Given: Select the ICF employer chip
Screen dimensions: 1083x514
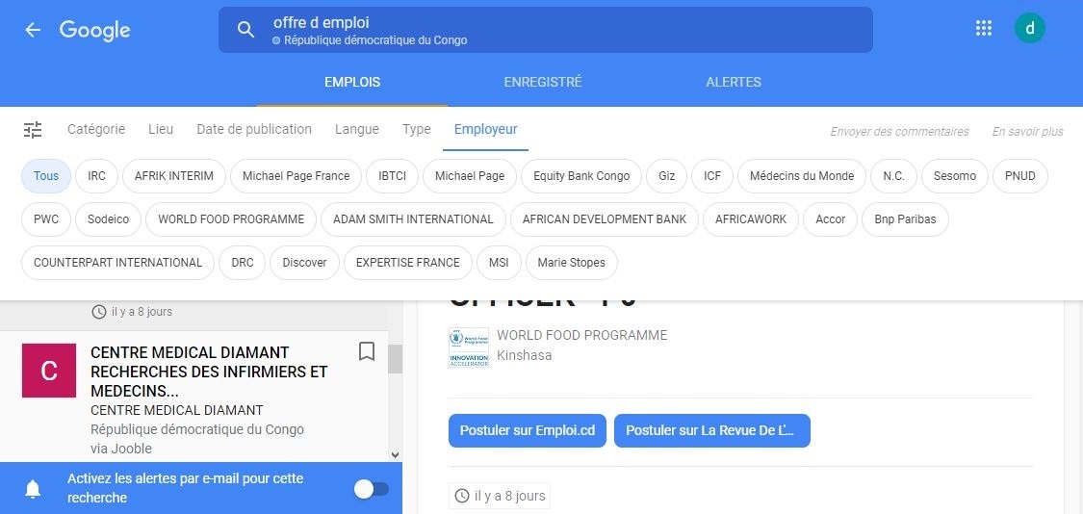Looking at the screenshot, I should (x=712, y=176).
